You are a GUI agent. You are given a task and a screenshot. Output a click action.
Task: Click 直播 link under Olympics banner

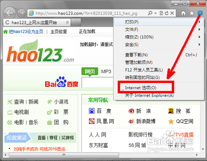(x=42, y=138)
